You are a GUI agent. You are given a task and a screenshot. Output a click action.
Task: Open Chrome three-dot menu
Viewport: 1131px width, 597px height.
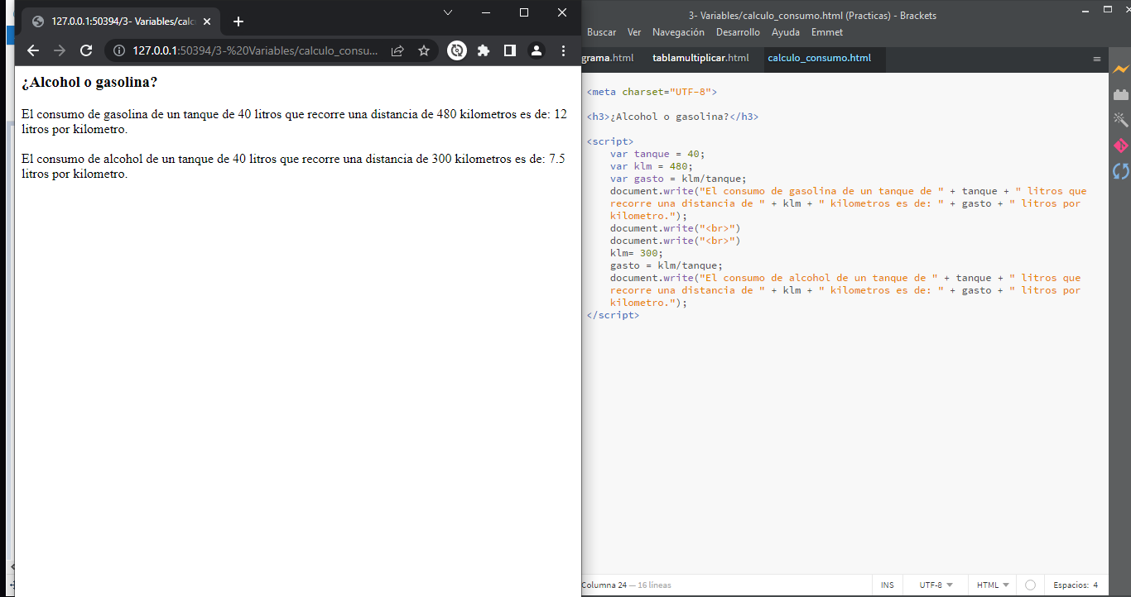(564, 50)
